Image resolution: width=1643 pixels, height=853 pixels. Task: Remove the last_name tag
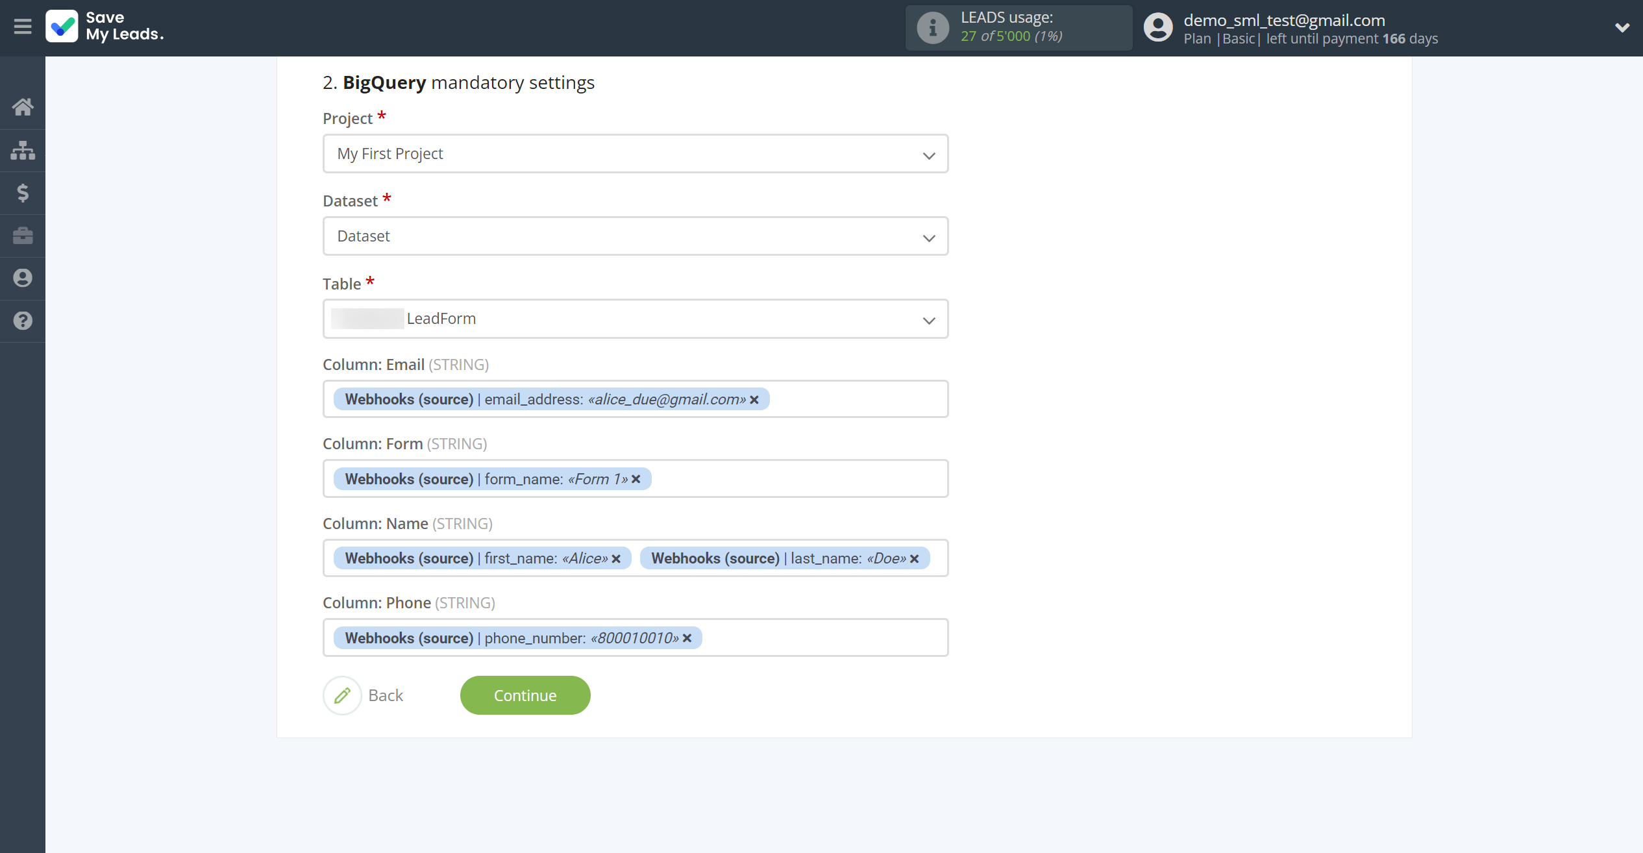(914, 559)
